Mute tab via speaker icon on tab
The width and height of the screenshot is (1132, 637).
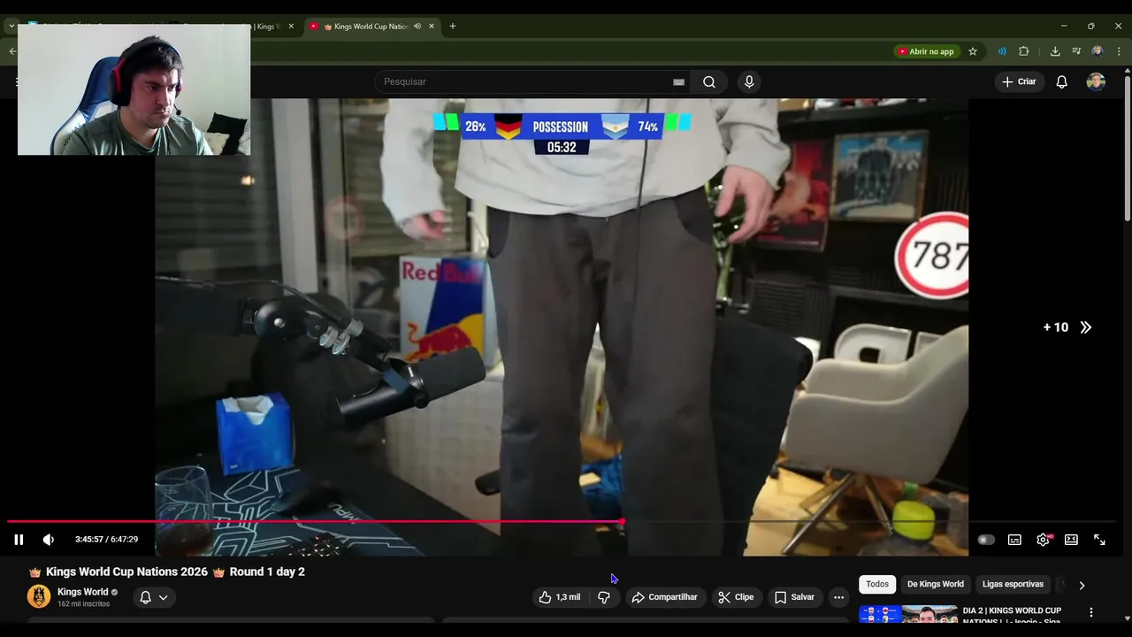(417, 27)
